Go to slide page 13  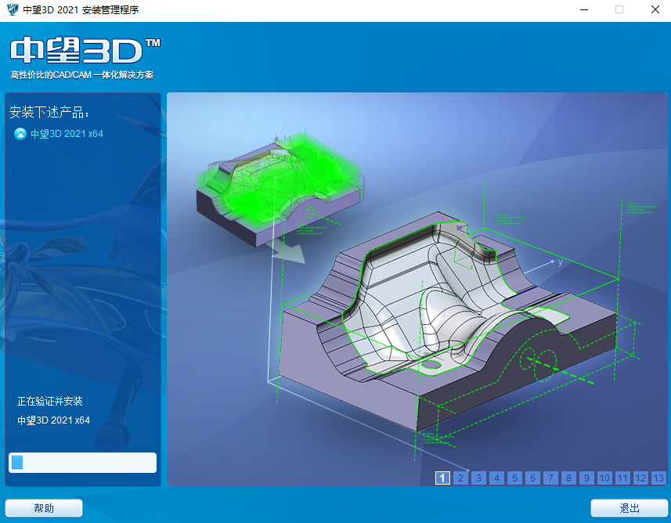point(658,478)
